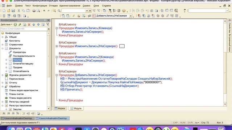Screen dimensions: 232x130
Task: Click the Copy object icon in Configuration panel
Action: pyautogui.click(x=25, y=25)
